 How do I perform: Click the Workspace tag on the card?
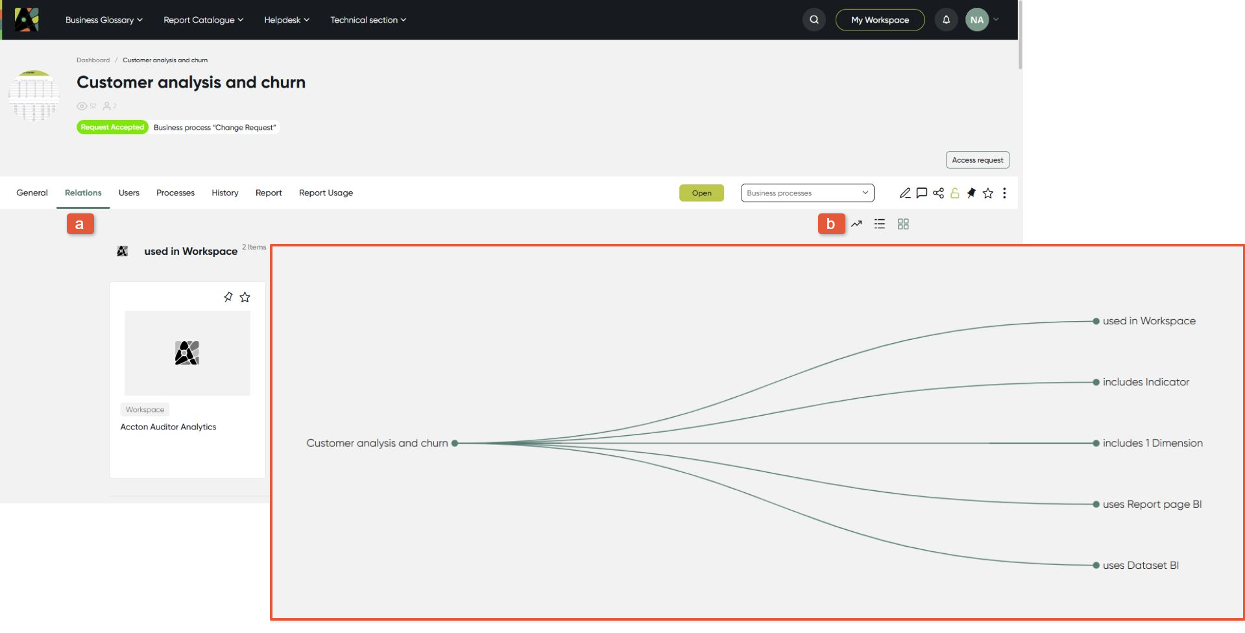[145, 409]
